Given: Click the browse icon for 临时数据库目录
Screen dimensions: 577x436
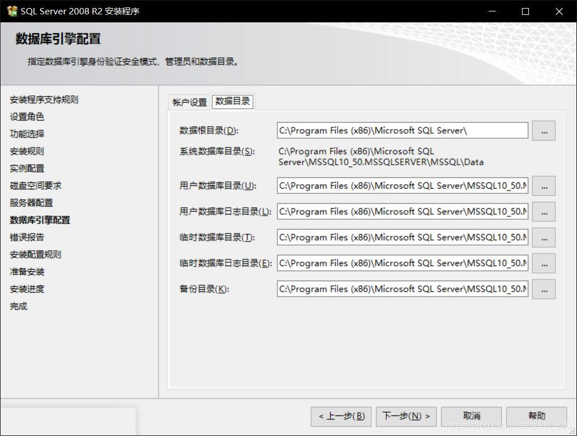Looking at the screenshot, I should [543, 237].
